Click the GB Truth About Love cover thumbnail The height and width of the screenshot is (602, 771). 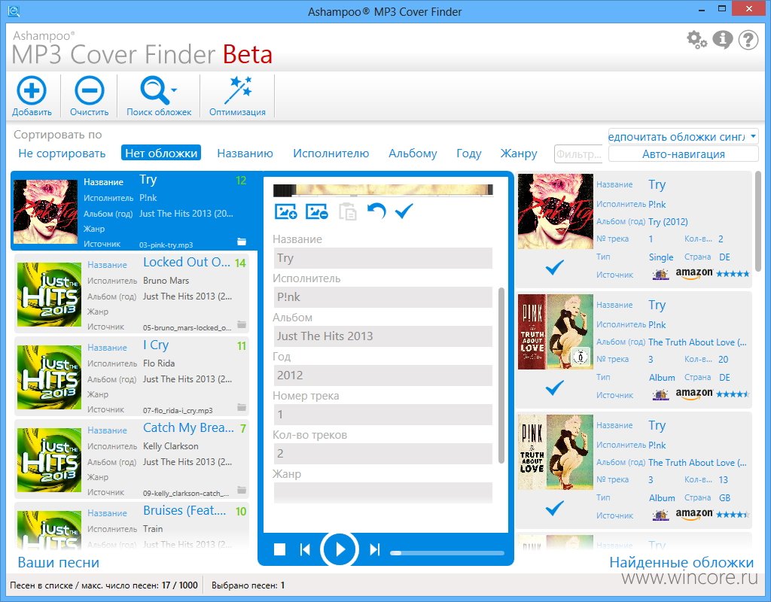[556, 452]
